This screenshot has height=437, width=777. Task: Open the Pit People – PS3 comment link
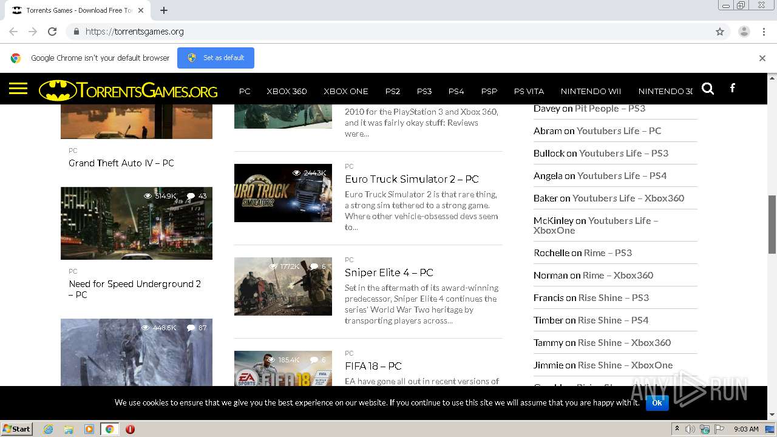click(610, 108)
